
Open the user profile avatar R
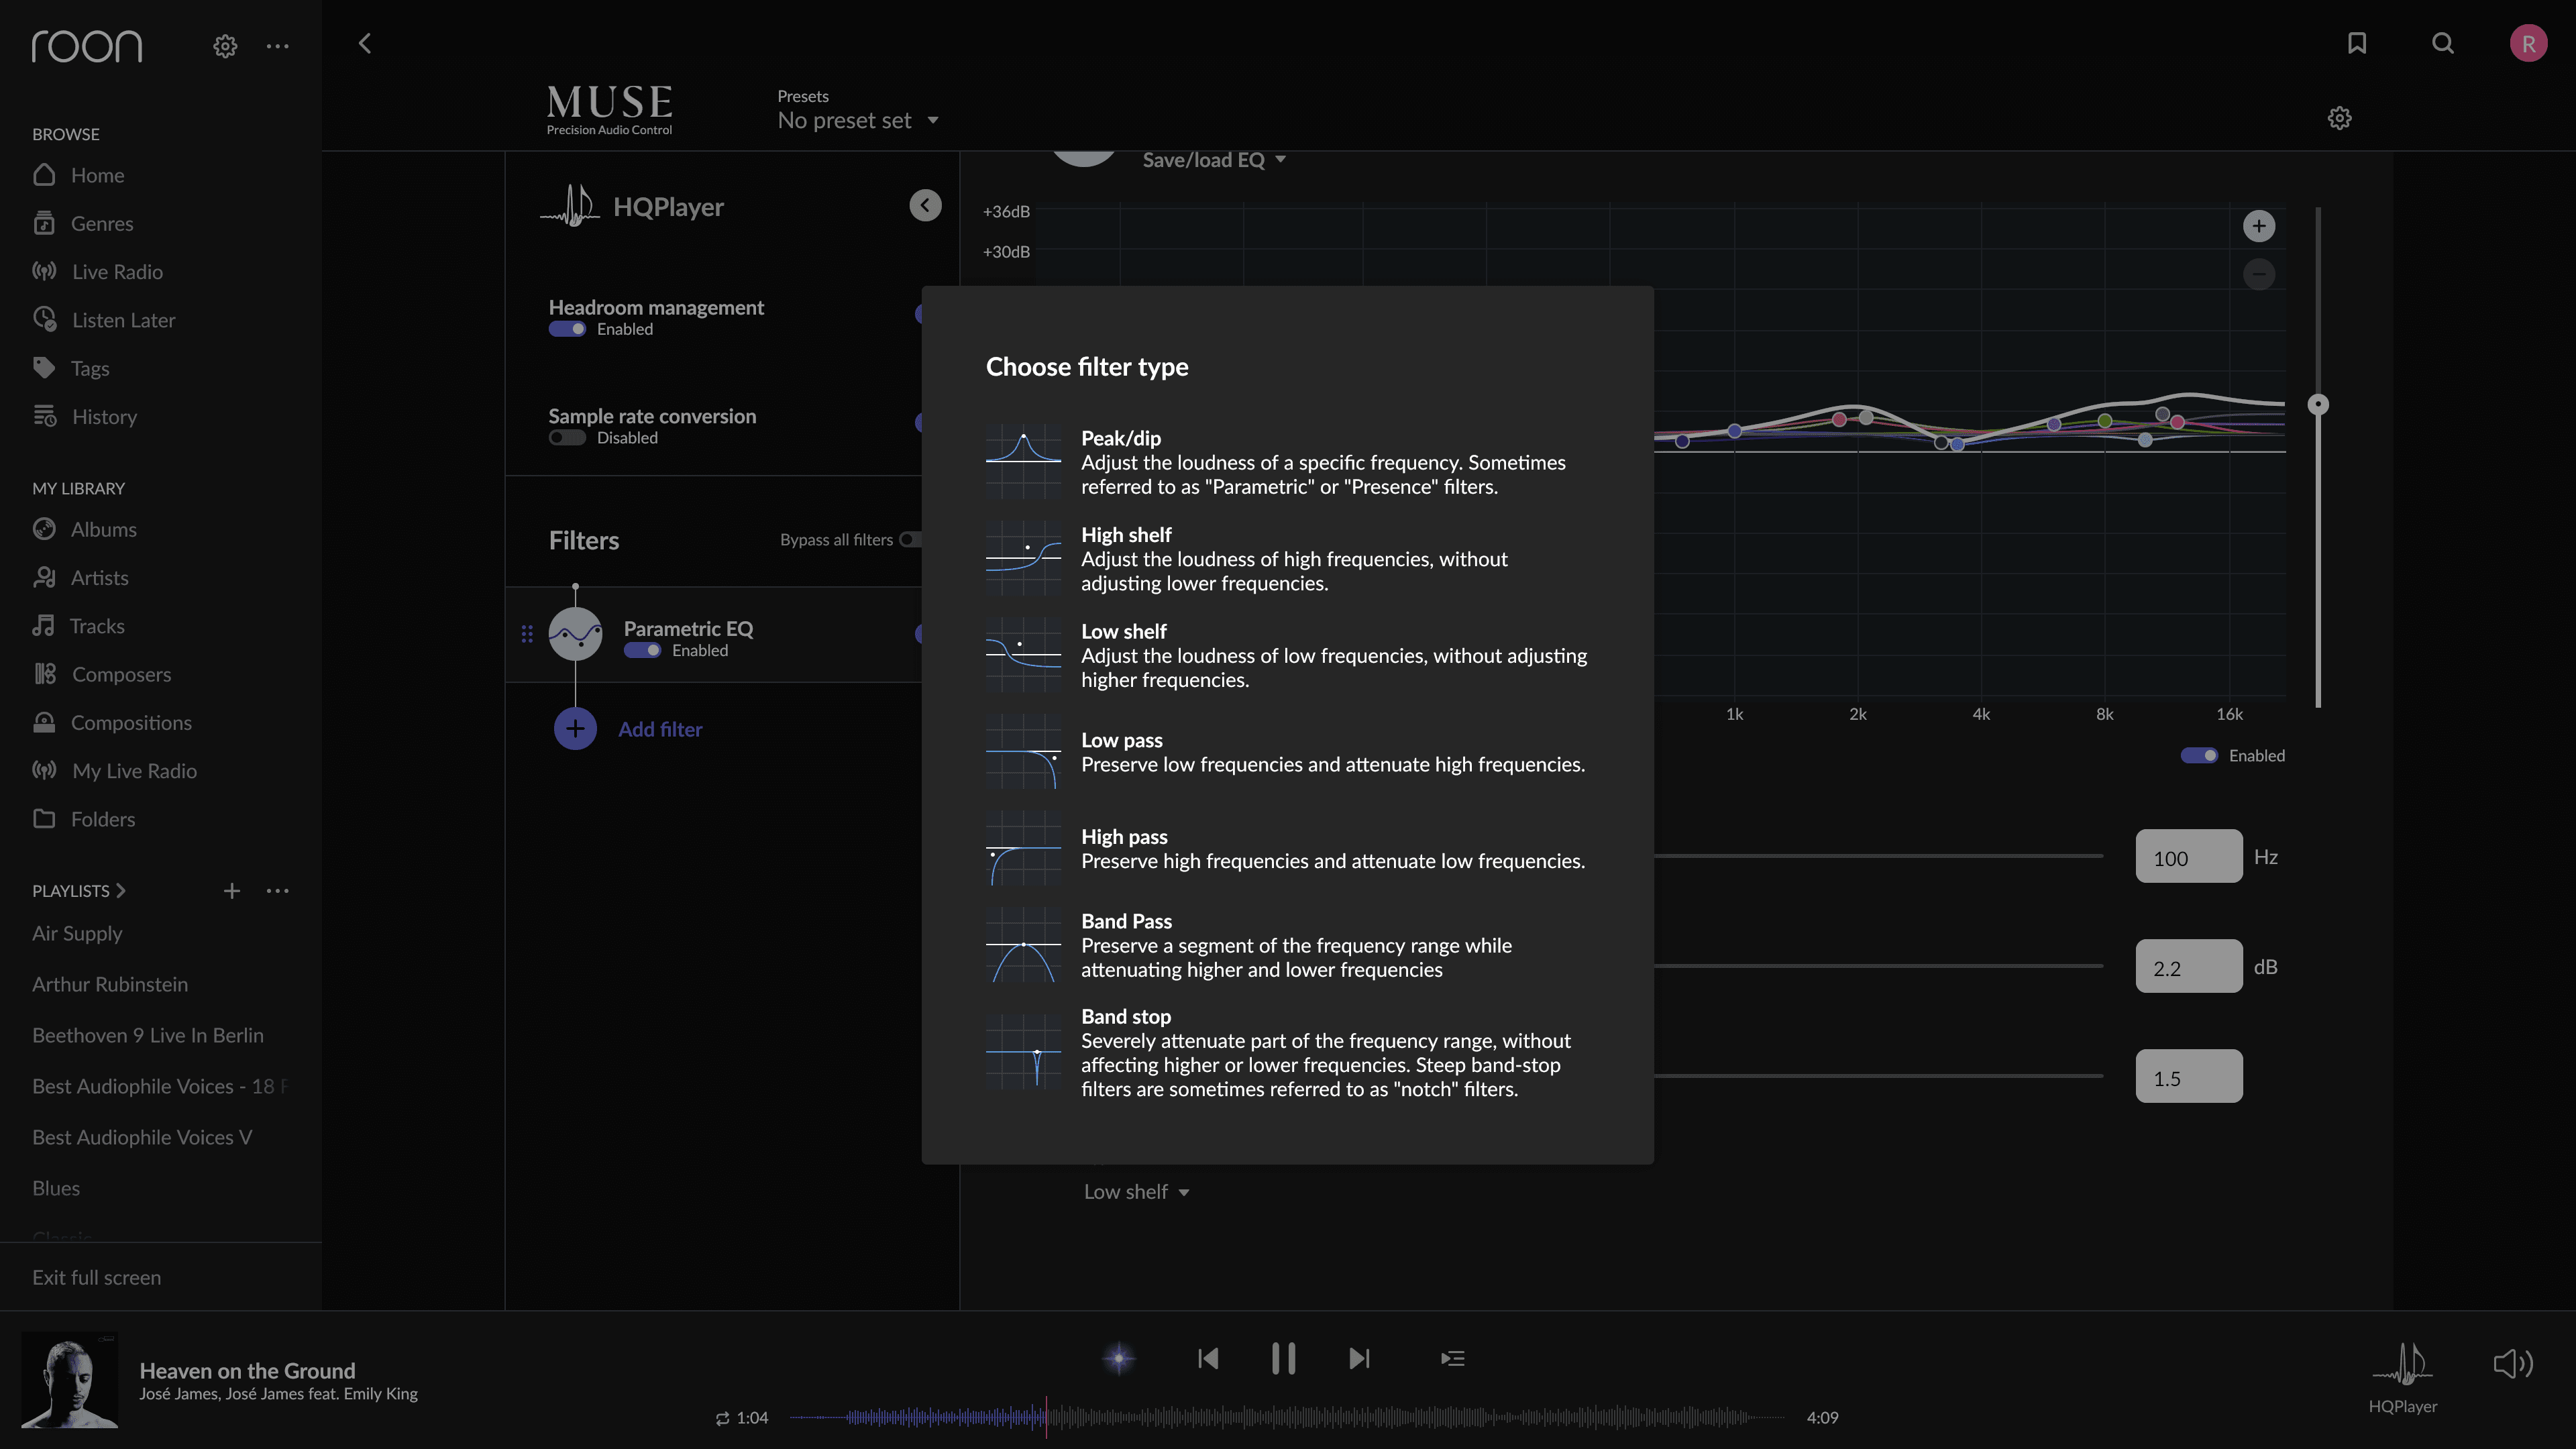pyautogui.click(x=2528, y=43)
